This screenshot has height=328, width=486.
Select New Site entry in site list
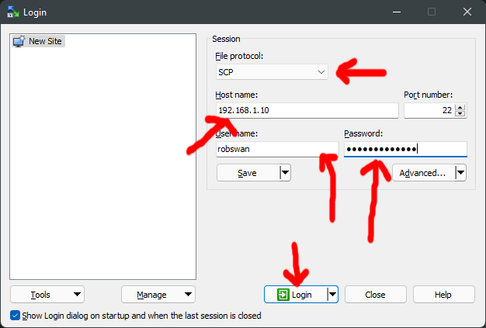click(47, 41)
